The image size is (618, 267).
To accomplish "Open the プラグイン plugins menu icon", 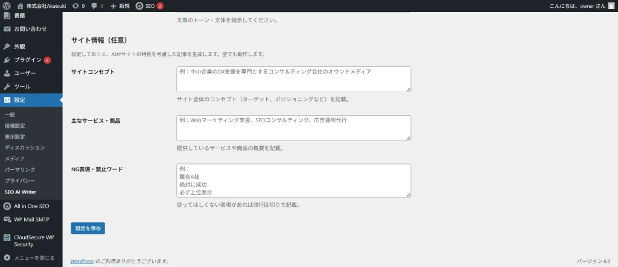I will (x=7, y=60).
